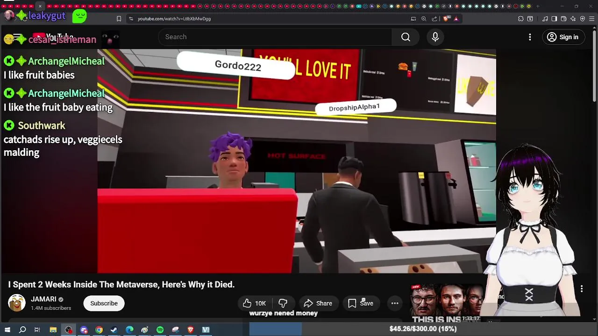Click the leakygut chat username
The image size is (598, 336).
point(47,15)
